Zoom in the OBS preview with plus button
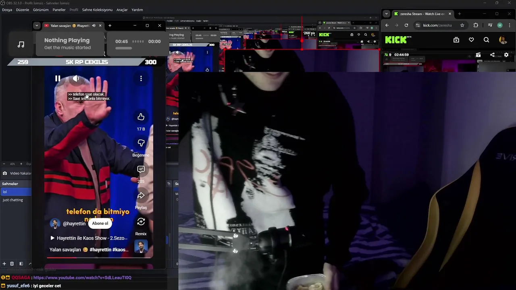 point(22,164)
